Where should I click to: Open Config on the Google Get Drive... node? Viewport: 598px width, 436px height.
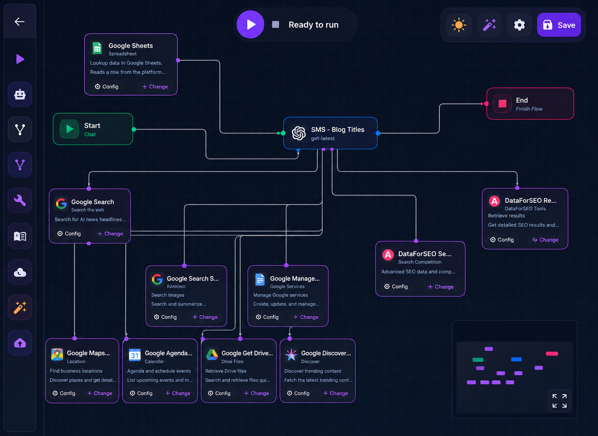click(x=219, y=393)
